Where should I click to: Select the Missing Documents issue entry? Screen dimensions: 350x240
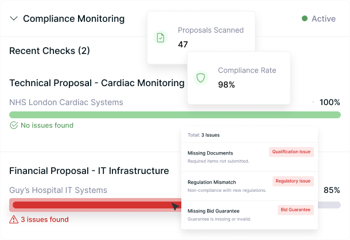(211, 153)
